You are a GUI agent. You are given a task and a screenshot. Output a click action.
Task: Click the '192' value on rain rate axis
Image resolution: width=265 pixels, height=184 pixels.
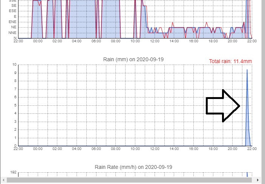pyautogui.click(x=13, y=172)
